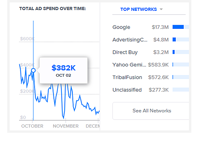Select the Google network row

tap(151, 27)
